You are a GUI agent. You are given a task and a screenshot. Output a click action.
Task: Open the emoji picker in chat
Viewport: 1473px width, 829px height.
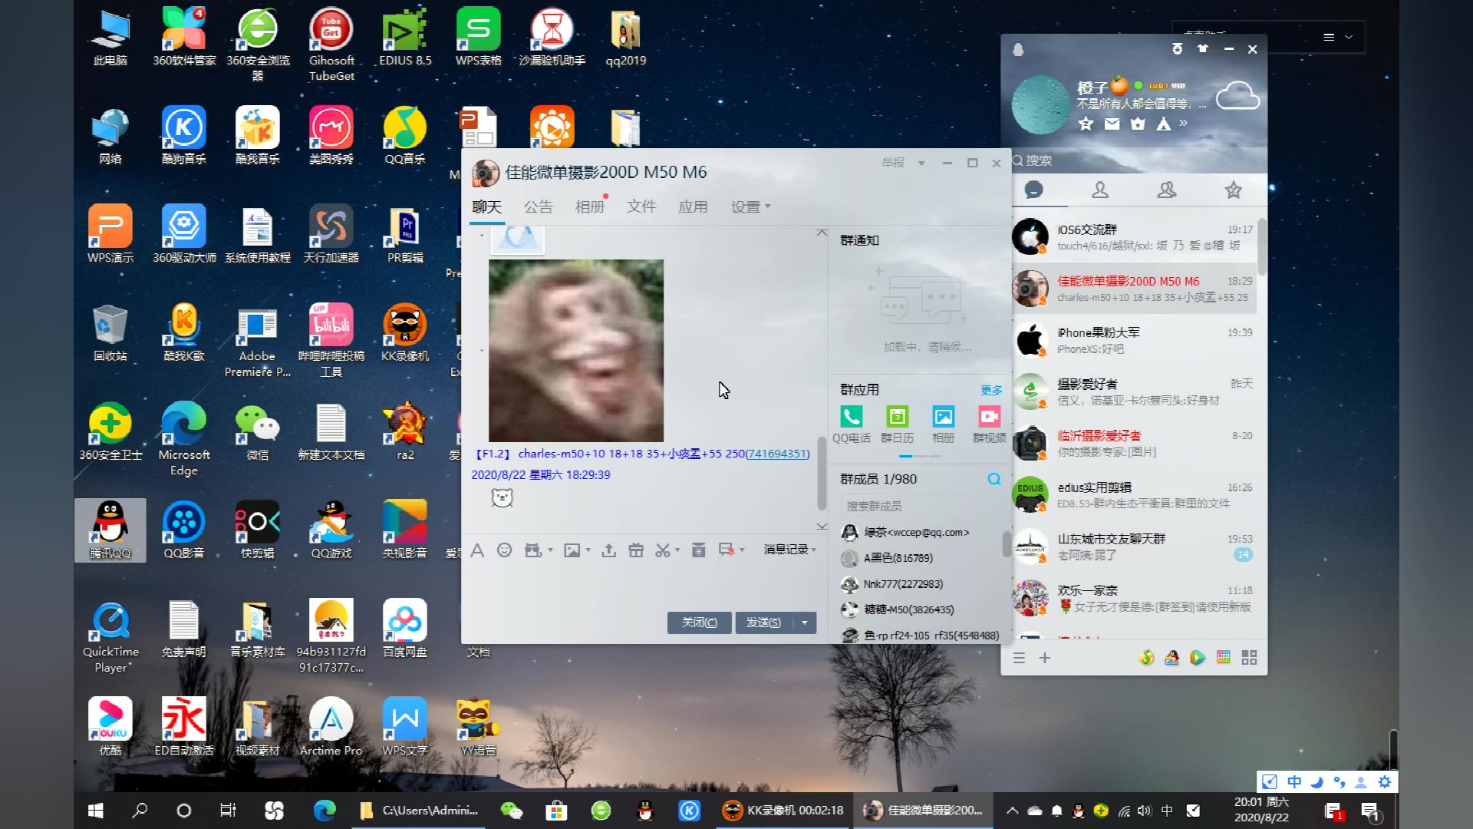[x=504, y=550]
